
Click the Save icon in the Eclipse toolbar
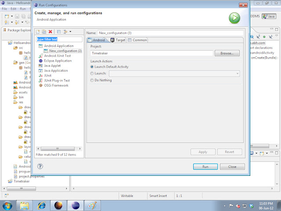(x=17, y=17)
